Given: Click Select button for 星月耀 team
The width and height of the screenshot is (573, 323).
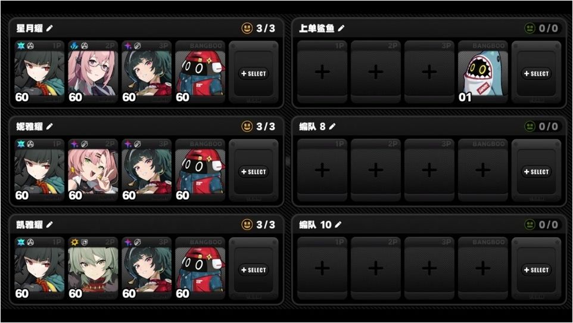Looking at the screenshot, I should [x=254, y=73].
